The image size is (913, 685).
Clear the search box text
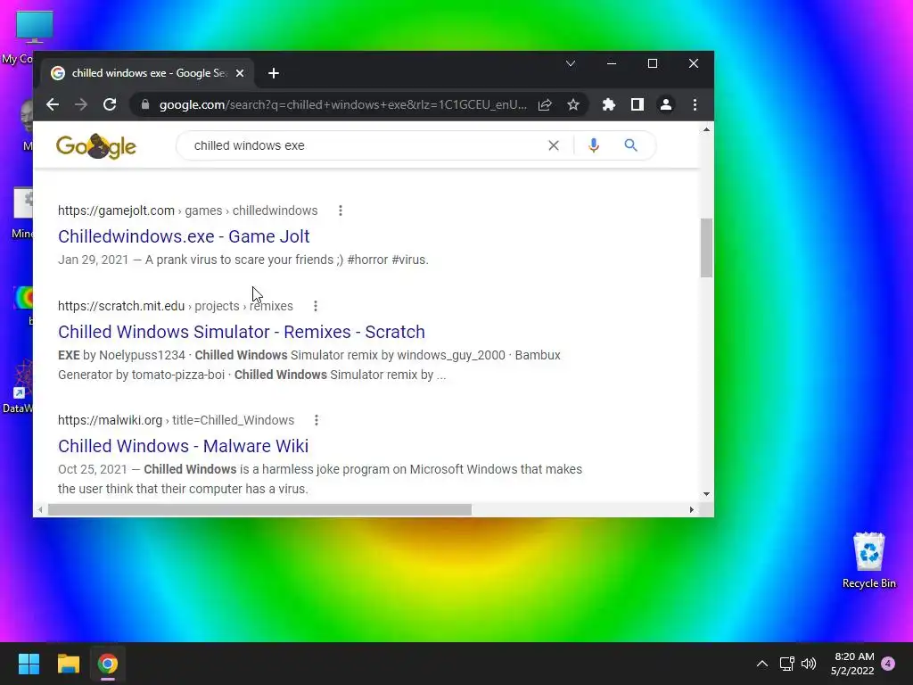554,145
